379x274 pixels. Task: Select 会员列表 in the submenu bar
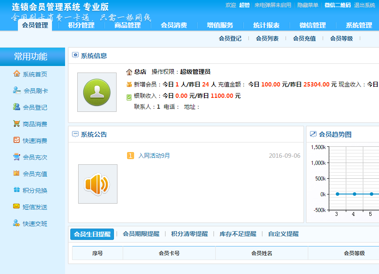coord(267,38)
